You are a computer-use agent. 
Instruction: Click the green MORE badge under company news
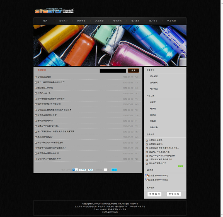[x=180, y=166]
